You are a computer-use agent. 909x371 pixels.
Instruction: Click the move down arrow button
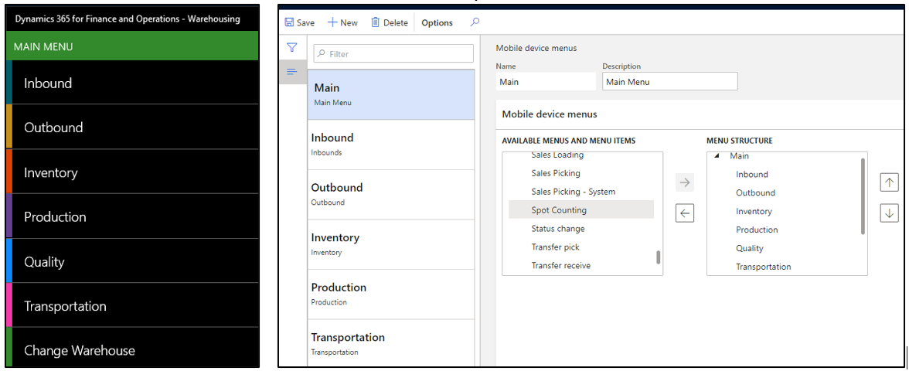(889, 213)
